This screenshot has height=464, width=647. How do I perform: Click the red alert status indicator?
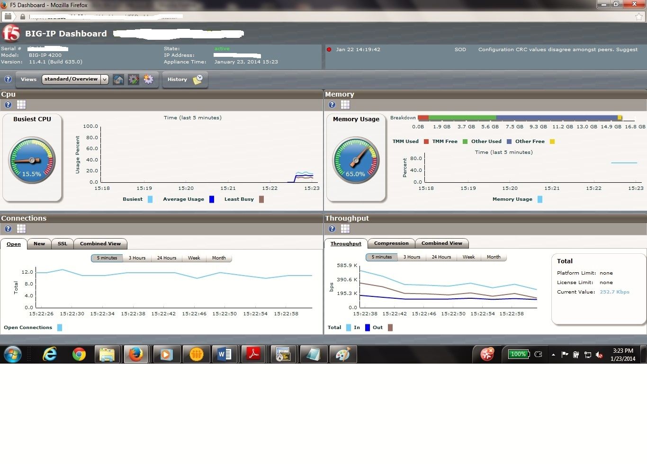(329, 49)
